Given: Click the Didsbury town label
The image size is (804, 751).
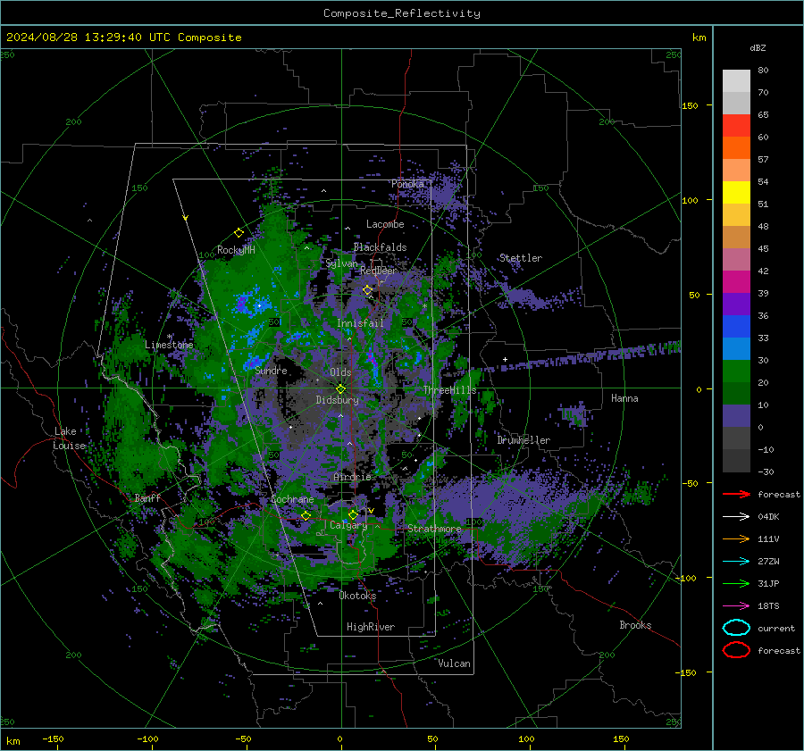Looking at the screenshot, I should click(x=337, y=400).
